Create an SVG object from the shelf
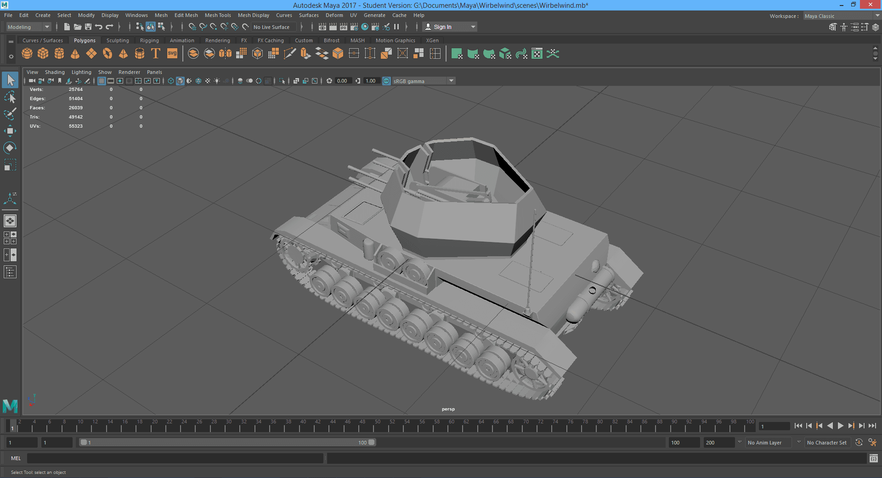Screen dimensions: 882x478 point(172,54)
